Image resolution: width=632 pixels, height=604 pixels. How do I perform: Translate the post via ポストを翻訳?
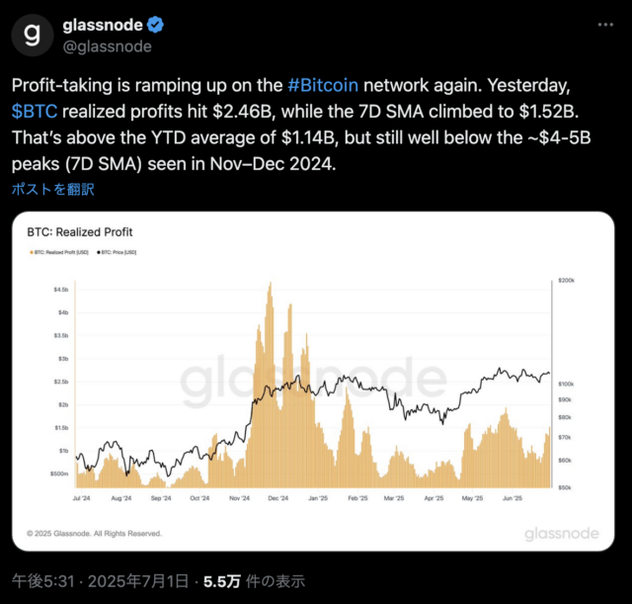[52, 189]
